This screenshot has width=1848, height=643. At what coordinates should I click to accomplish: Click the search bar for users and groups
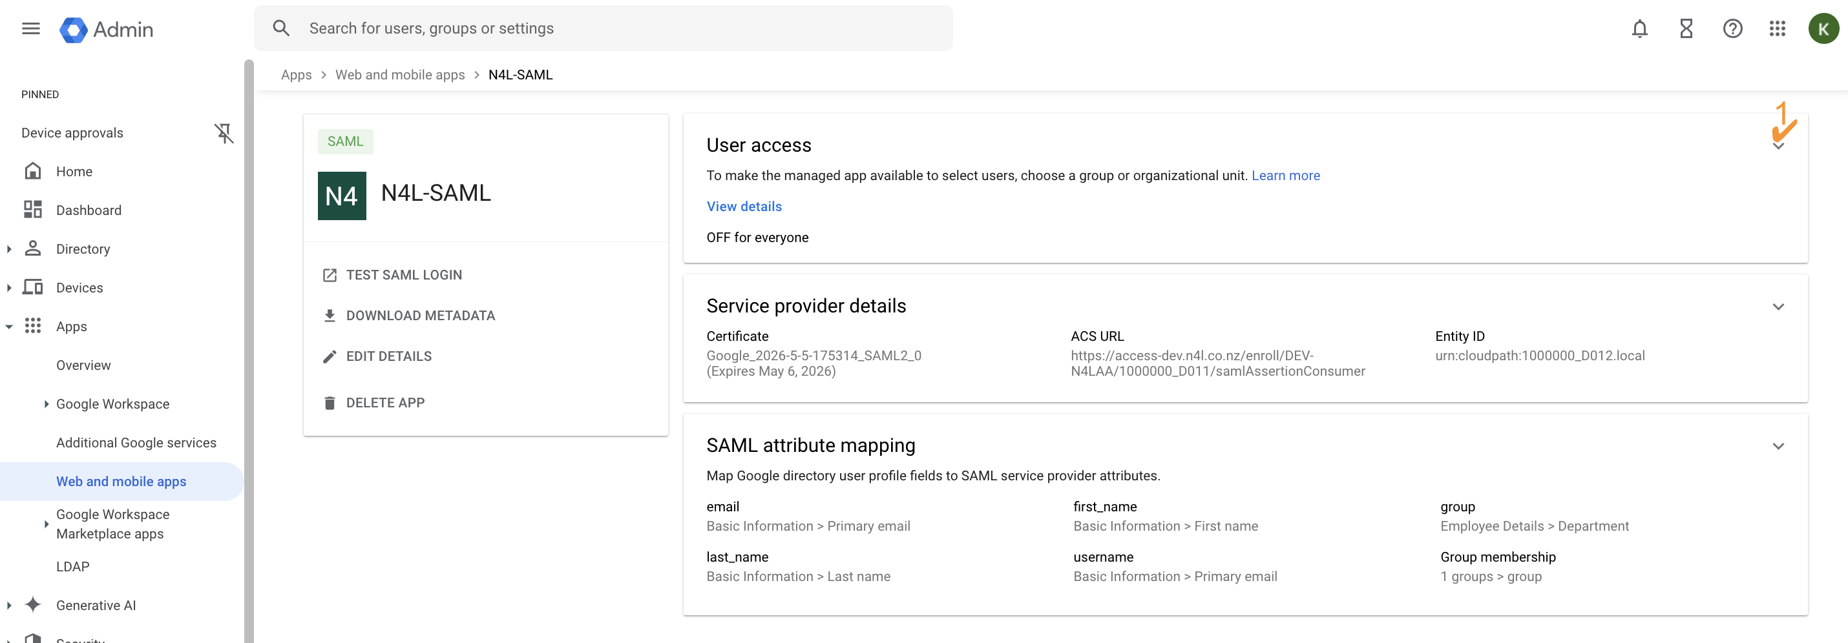604,28
